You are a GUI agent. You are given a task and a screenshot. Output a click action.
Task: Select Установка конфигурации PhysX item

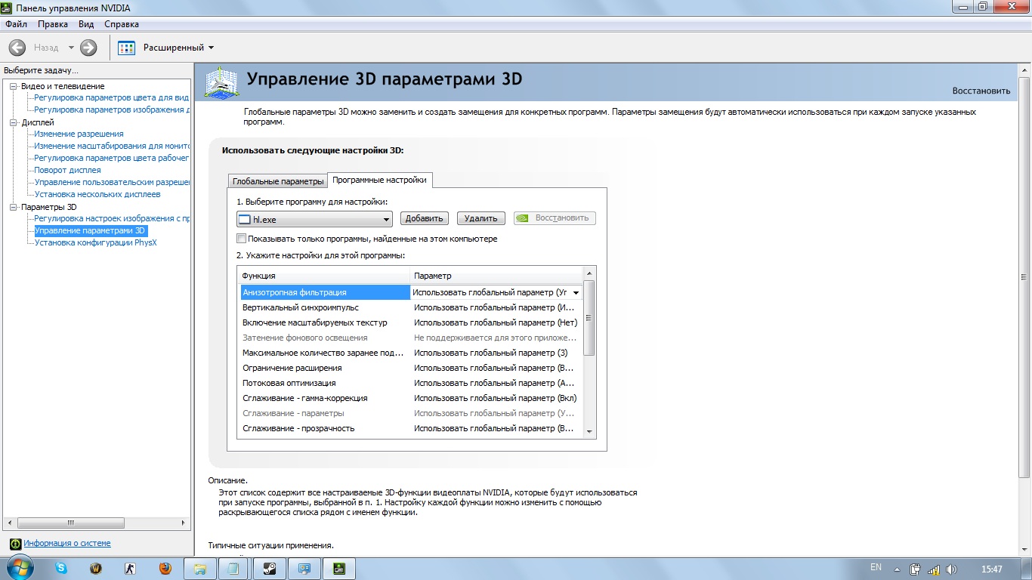tap(96, 243)
